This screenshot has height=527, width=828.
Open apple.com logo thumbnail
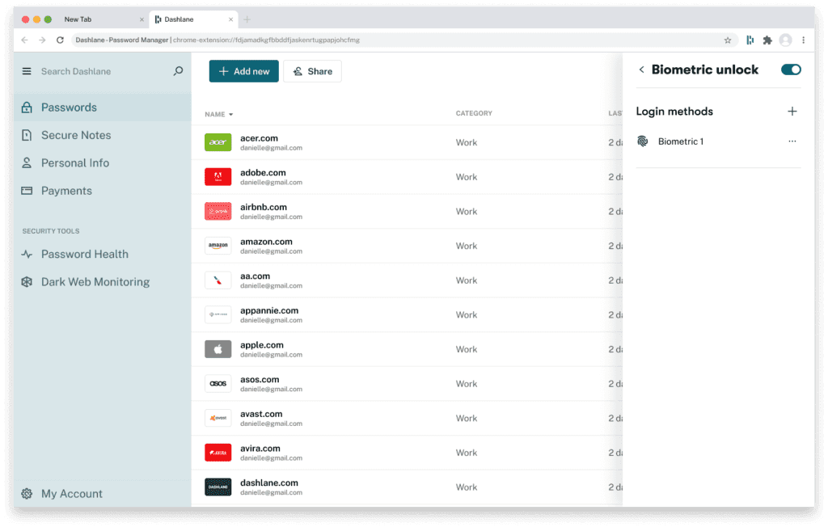[218, 349]
